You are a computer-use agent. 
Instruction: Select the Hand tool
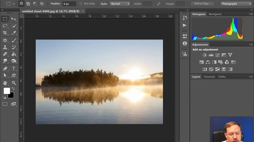pos(5,83)
